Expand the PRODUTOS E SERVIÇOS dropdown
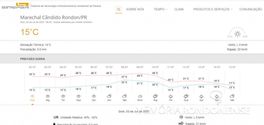Image resolution: width=264 pixels, height=125 pixels. [213, 9]
